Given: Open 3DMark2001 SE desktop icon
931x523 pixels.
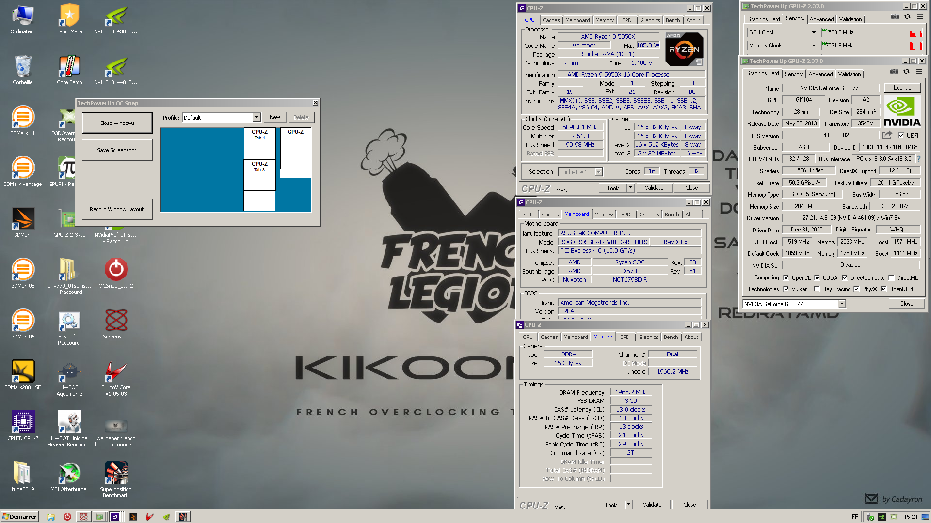Looking at the screenshot, I should [x=23, y=375].
